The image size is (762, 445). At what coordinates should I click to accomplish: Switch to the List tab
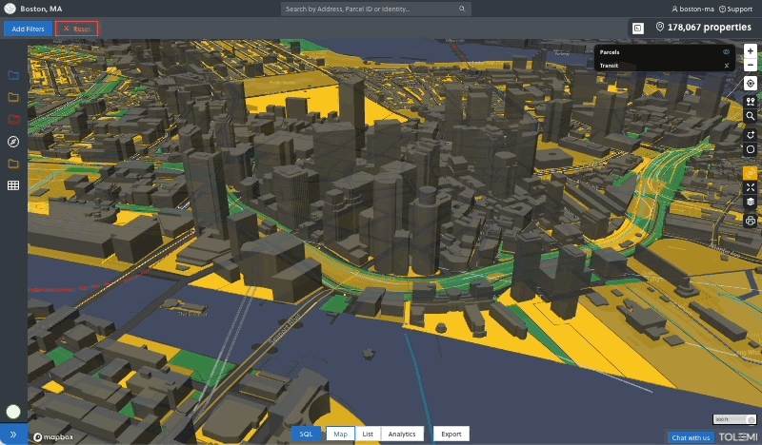click(x=368, y=434)
